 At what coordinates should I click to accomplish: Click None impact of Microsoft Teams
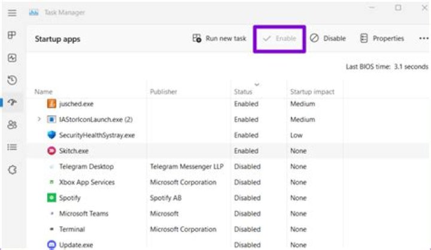coord(298,214)
